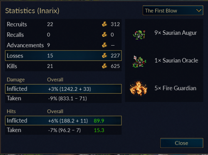Click the 5× Fire Guardian list entry

coord(164,88)
